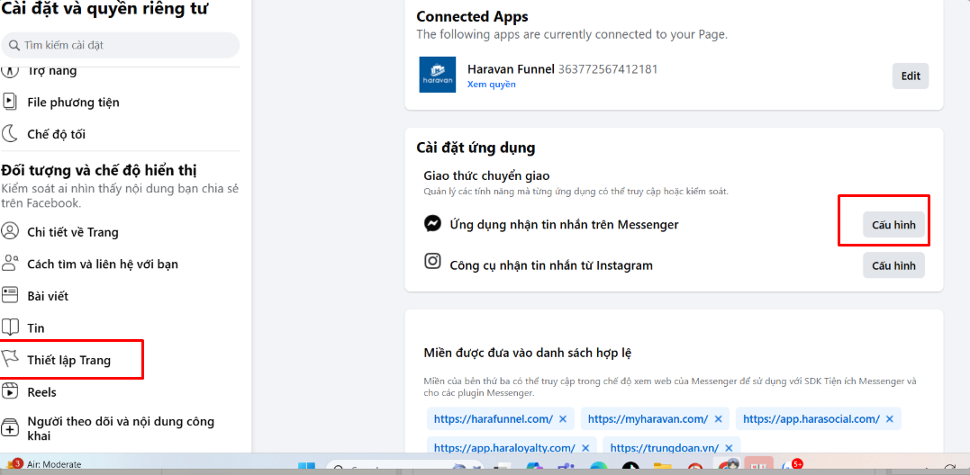This screenshot has width=970, height=475.
Task: Delete the app.harasocial.com domain tag
Action: click(890, 419)
